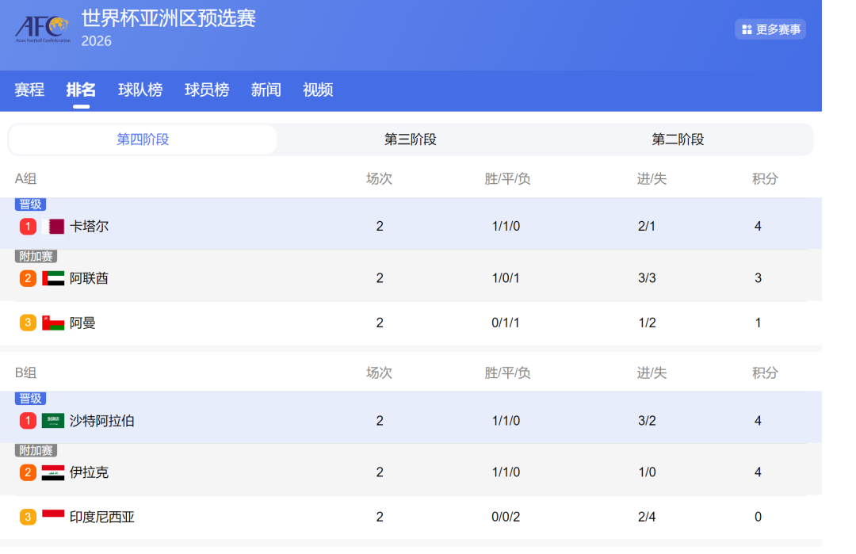Select the 第三阶段 stage toggle
This screenshot has height=554, width=856.
coord(411,139)
